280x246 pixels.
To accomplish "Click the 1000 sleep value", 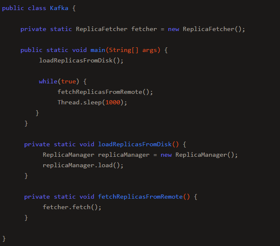I will click(x=113, y=103).
